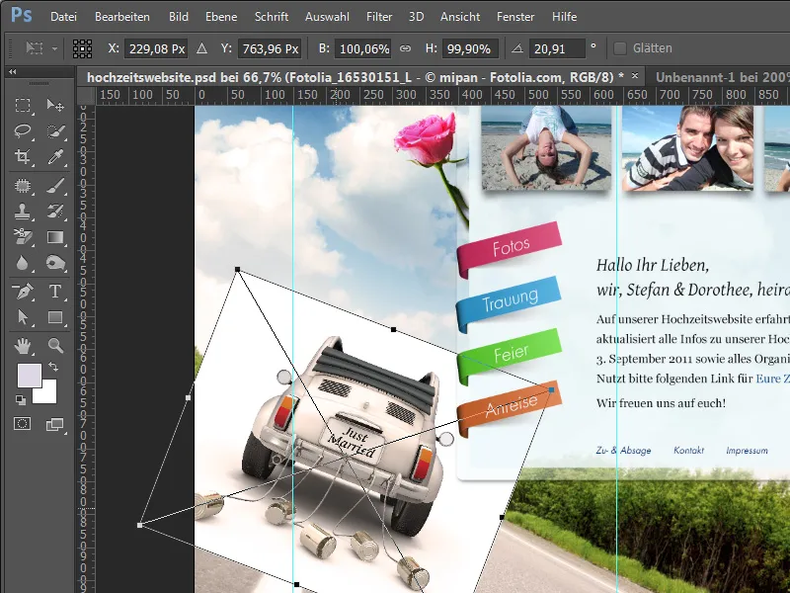Select the Eyedropper tool
This screenshot has width=790, height=593.
point(55,157)
